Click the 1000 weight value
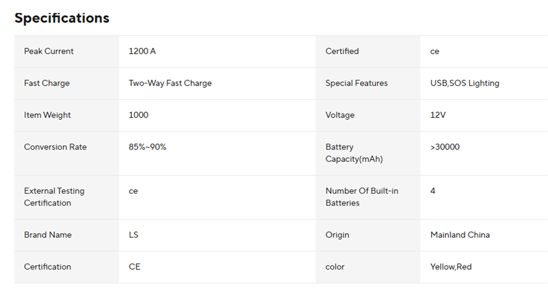This screenshot has width=548, height=288. click(138, 115)
